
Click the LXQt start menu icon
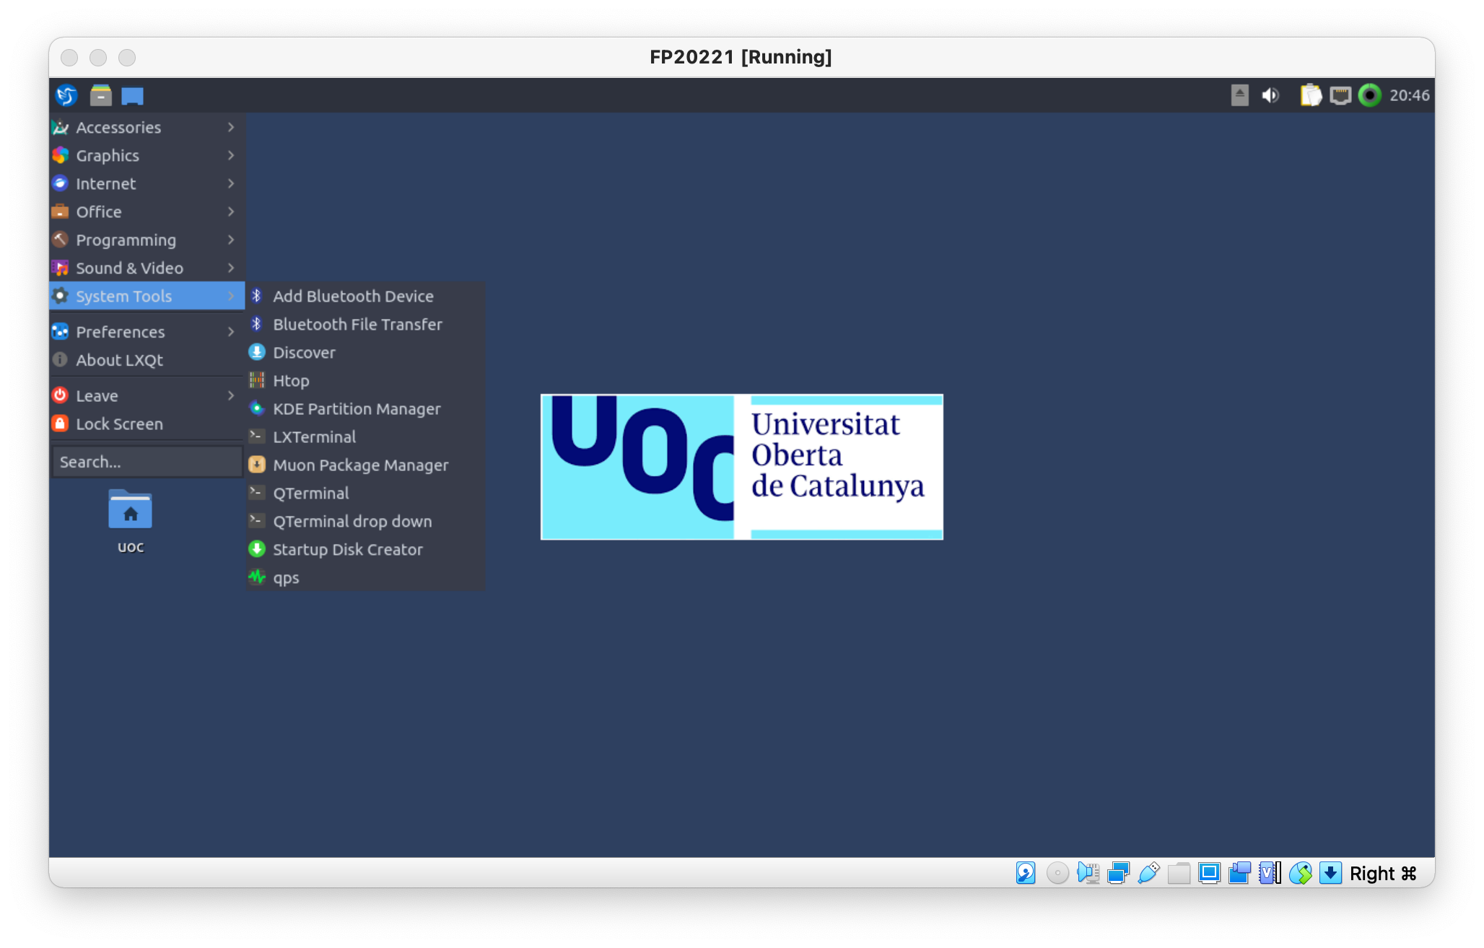point(66,95)
